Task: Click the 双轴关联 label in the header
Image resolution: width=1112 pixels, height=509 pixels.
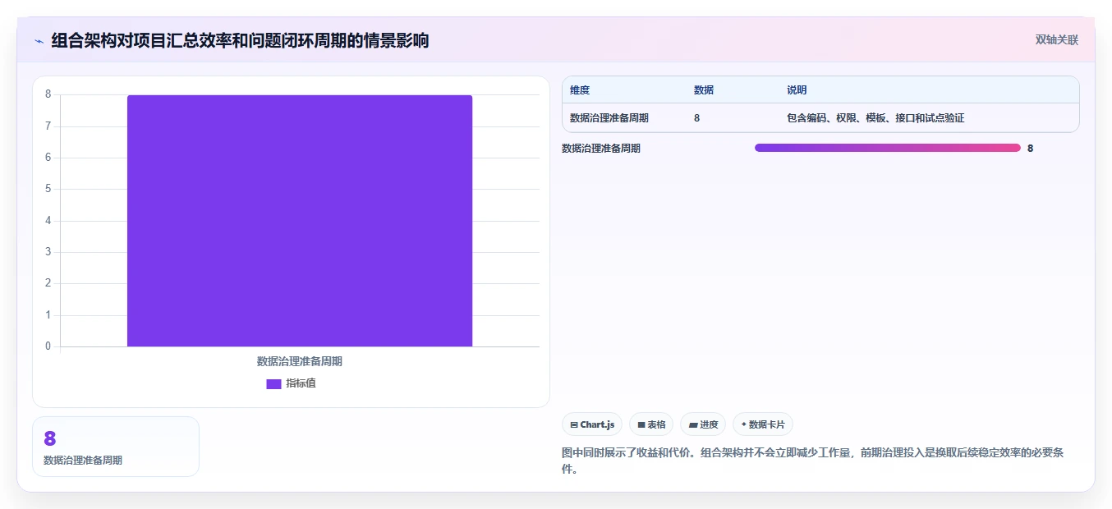Action: 1056,39
